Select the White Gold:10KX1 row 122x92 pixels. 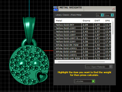(83, 48)
